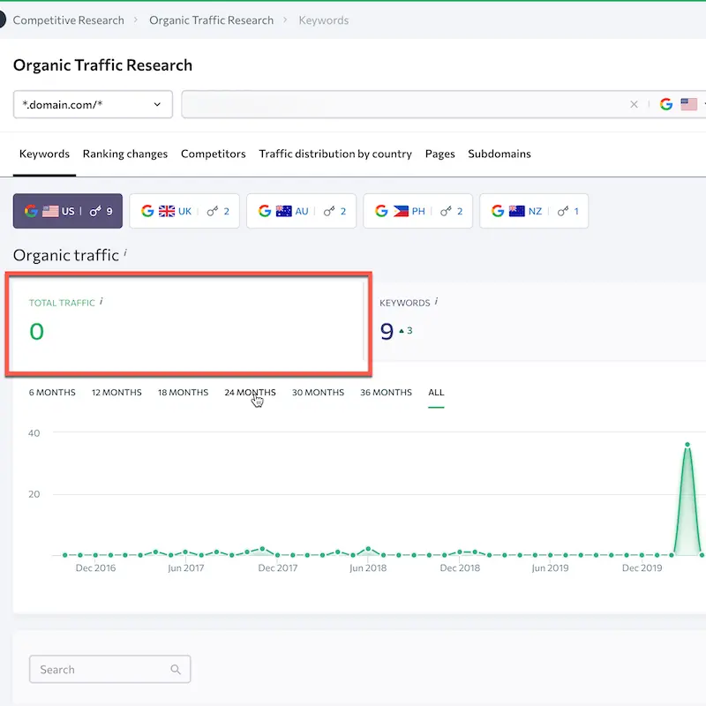Select the Google US region card
The image size is (706, 706).
[x=68, y=211]
